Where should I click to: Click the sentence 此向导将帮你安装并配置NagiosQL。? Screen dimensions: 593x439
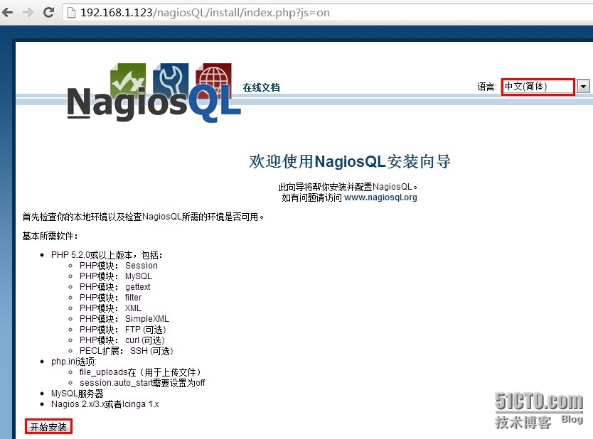[348, 187]
